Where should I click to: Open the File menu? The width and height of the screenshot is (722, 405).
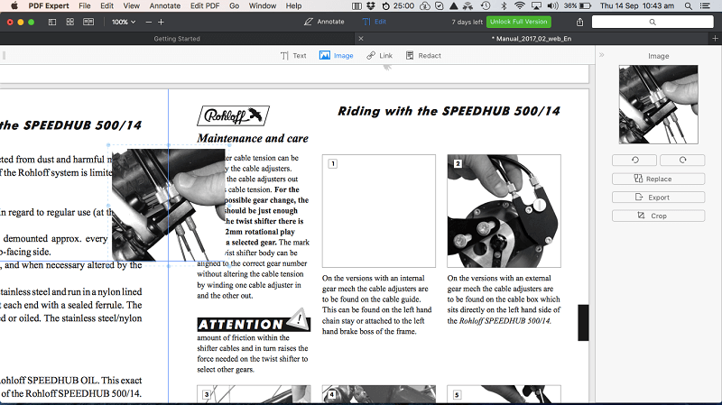click(84, 6)
